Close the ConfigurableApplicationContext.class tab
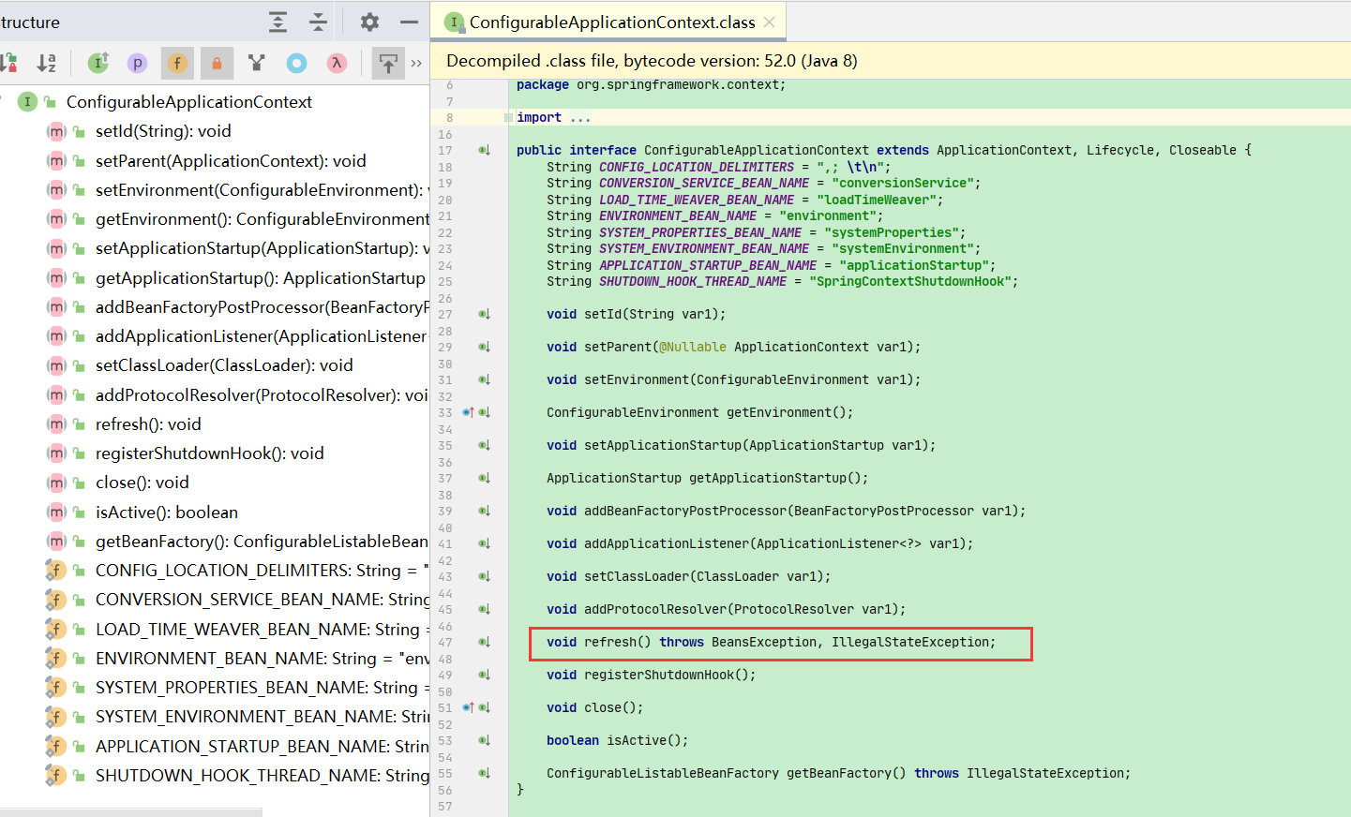Viewport: 1351px width, 817px height. 769,22
